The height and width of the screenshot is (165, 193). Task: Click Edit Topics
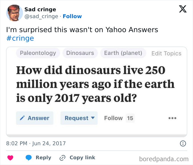pos(167,54)
